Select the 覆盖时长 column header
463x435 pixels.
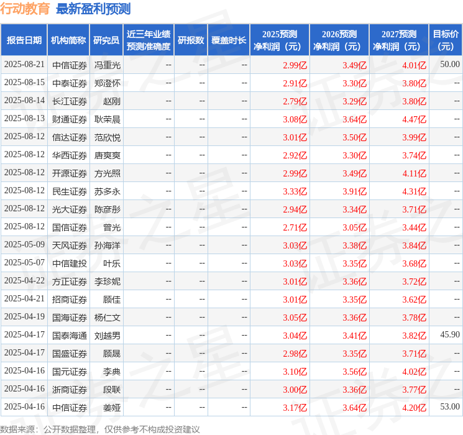pos(229,40)
